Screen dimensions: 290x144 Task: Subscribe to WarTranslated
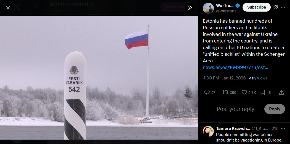[x=257, y=7]
